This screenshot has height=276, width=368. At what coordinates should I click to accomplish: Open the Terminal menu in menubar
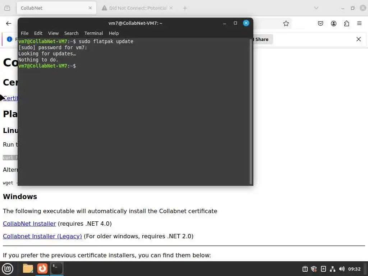point(94,33)
